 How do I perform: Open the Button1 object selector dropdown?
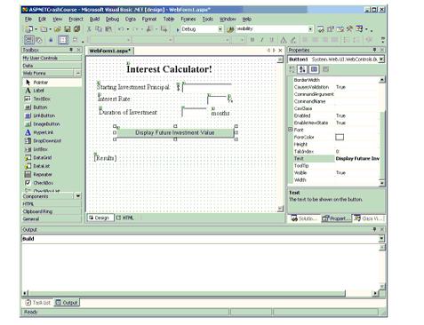(381, 59)
